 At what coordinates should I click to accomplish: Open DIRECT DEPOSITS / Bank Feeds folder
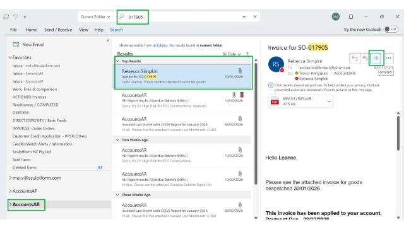(x=39, y=120)
